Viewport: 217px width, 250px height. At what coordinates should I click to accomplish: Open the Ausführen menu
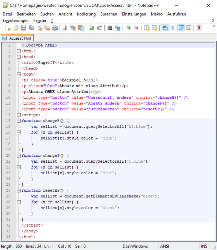pos(177,14)
